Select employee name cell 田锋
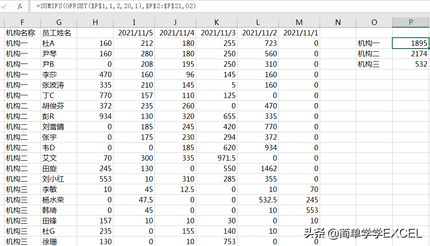 coord(59,221)
